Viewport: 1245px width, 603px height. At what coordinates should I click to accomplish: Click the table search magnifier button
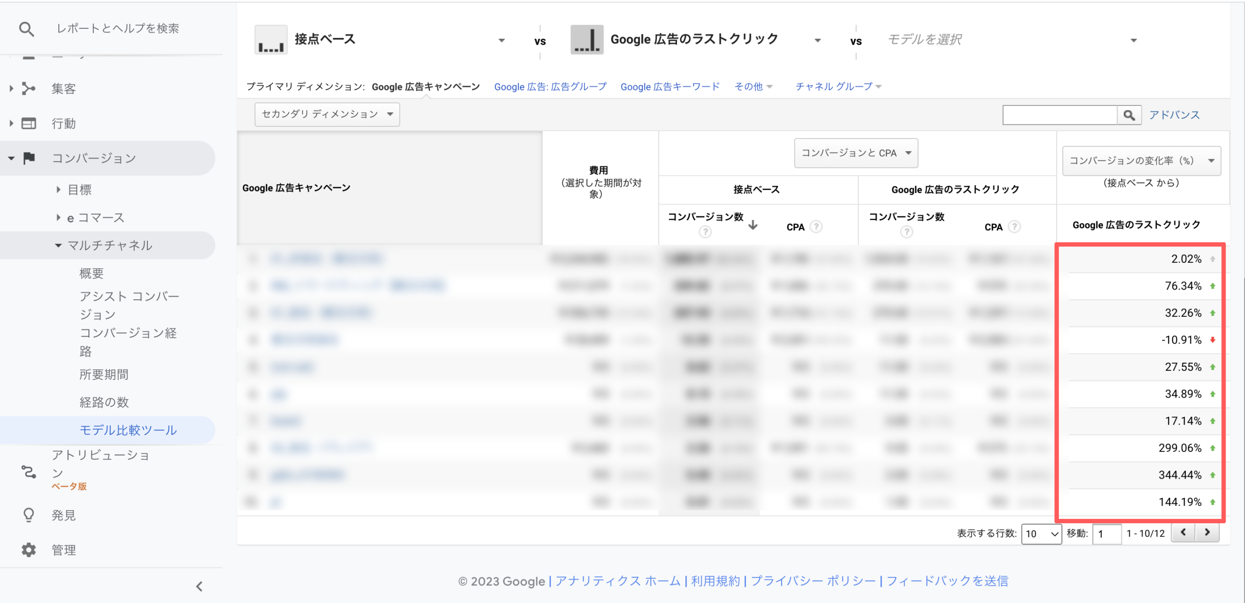pos(1129,115)
